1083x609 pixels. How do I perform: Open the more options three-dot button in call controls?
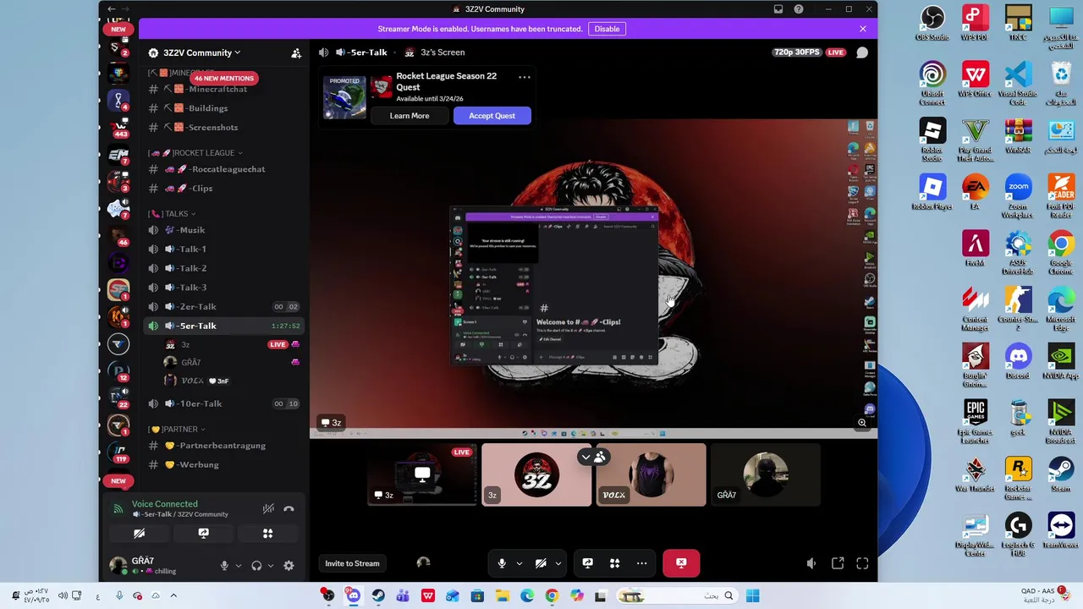[x=641, y=563]
